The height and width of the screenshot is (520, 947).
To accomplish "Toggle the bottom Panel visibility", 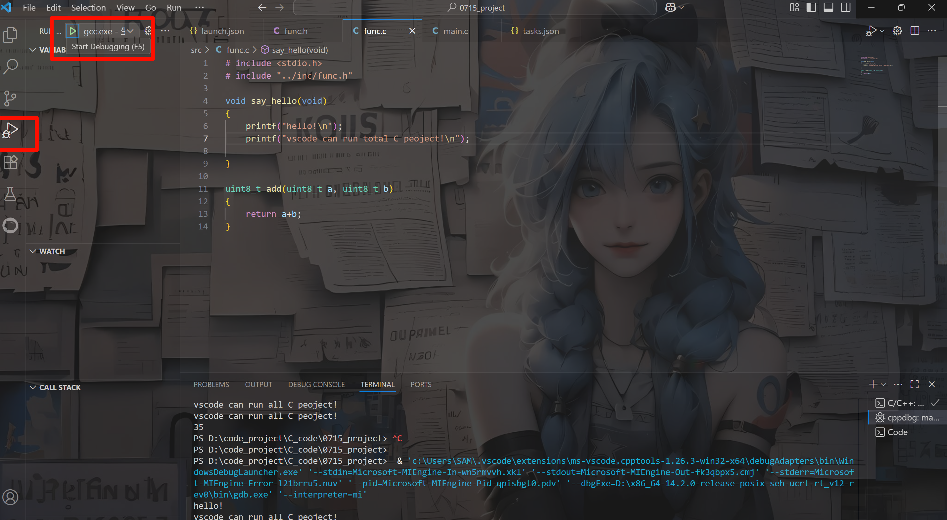I will 828,7.
